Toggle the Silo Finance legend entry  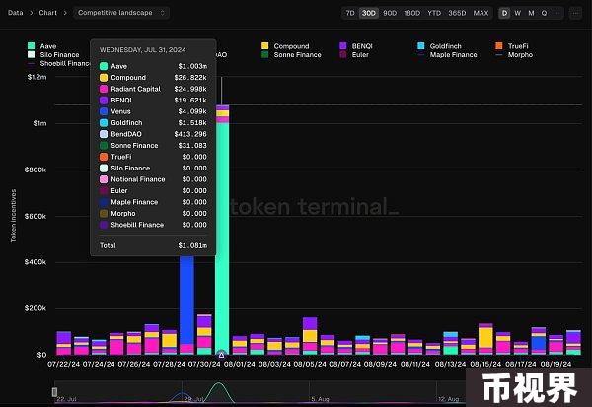[53, 55]
